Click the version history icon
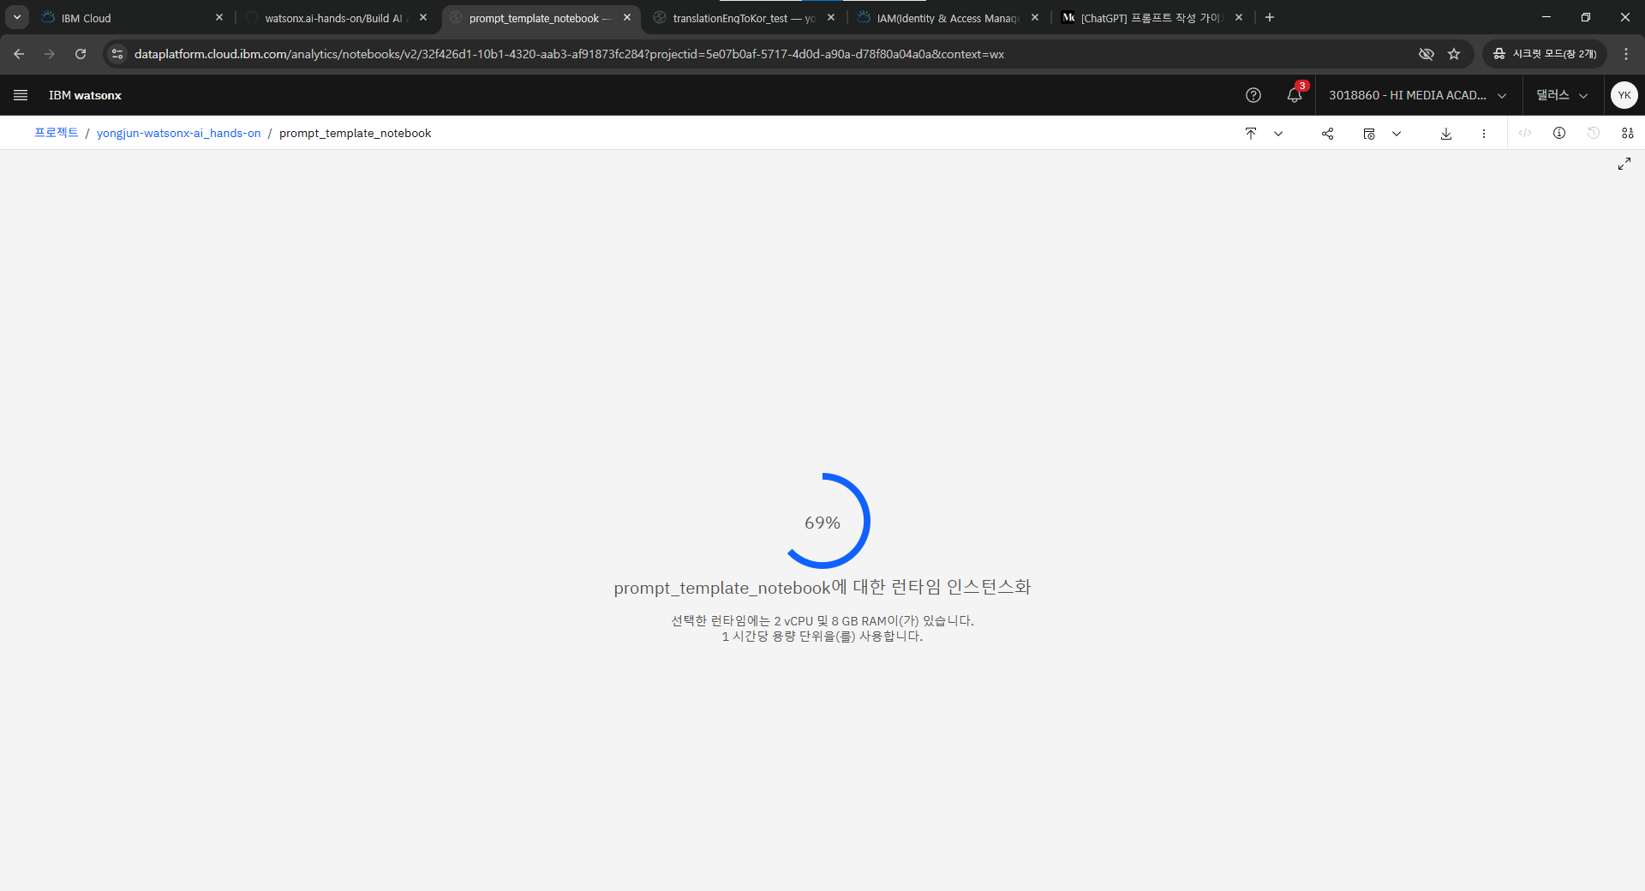This screenshot has width=1645, height=891. point(1594,133)
